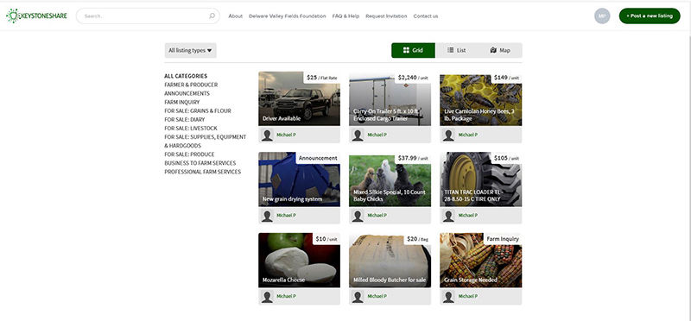Click the Announcement label on grain drying card
Image resolution: width=691 pixels, height=321 pixels.
click(x=318, y=158)
